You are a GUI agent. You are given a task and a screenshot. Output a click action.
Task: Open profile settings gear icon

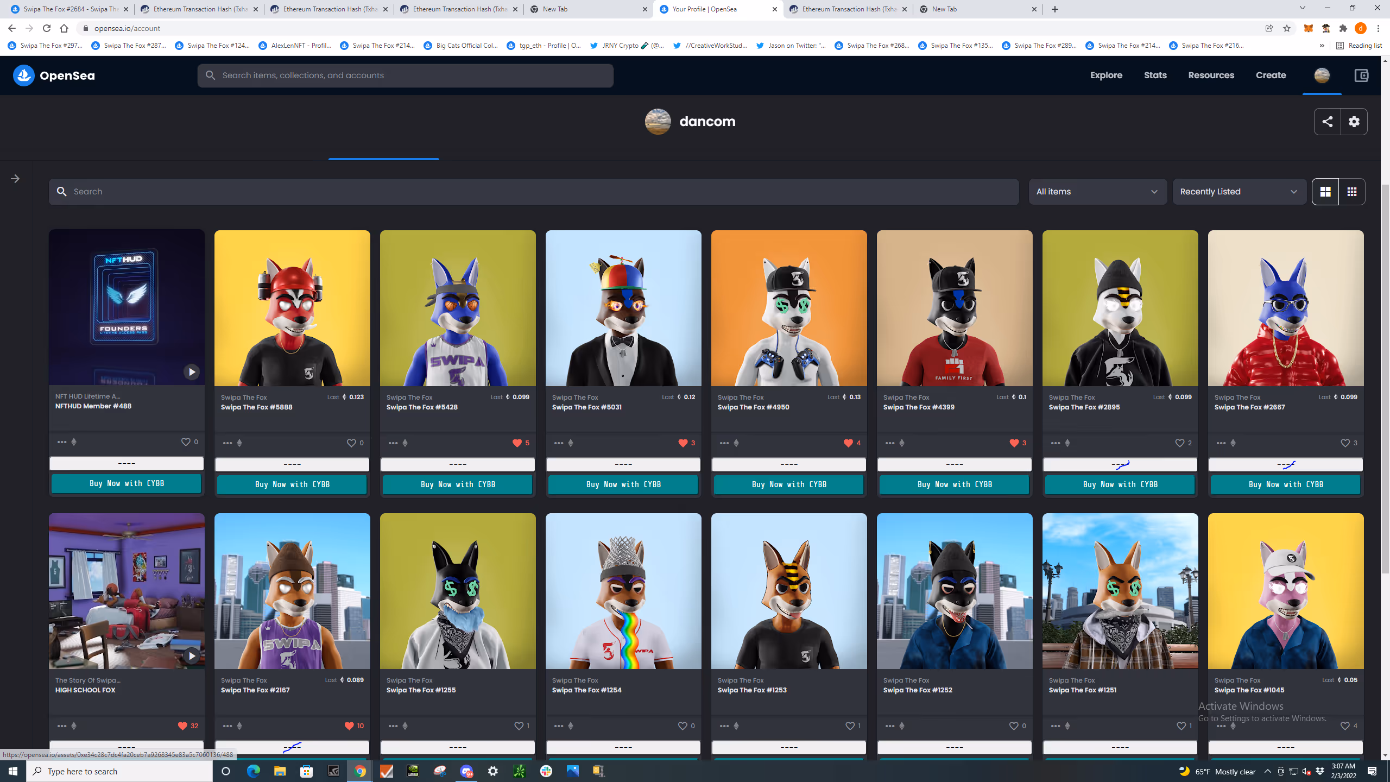pos(1354,122)
